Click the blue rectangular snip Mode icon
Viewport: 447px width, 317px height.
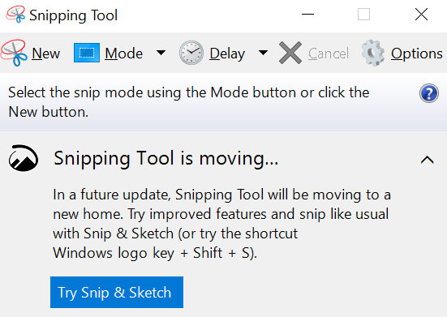coord(87,53)
